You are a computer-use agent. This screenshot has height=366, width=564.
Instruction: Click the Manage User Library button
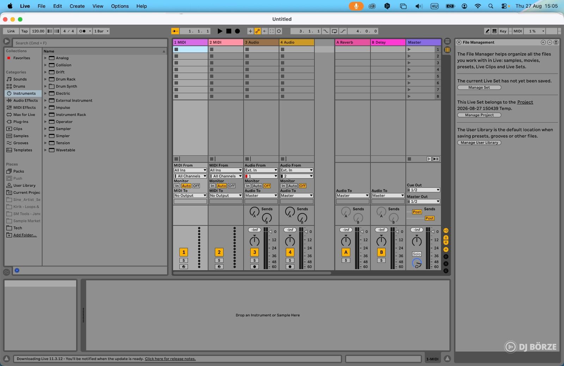479,143
